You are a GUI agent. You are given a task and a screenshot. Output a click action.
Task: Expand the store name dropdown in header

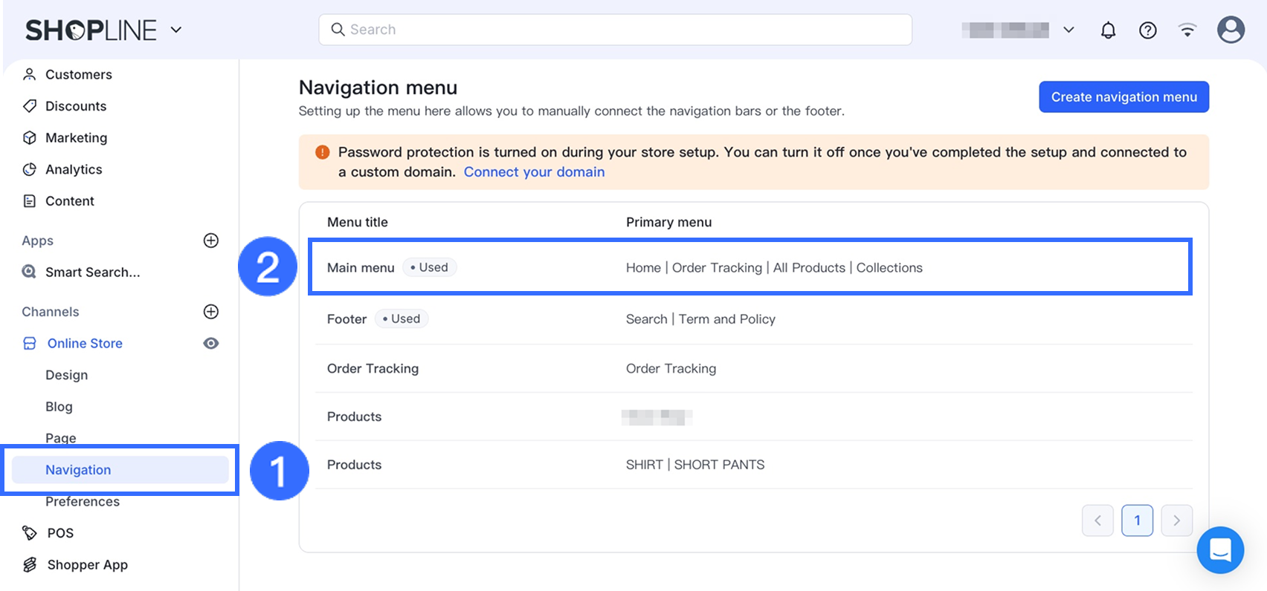point(1068,30)
